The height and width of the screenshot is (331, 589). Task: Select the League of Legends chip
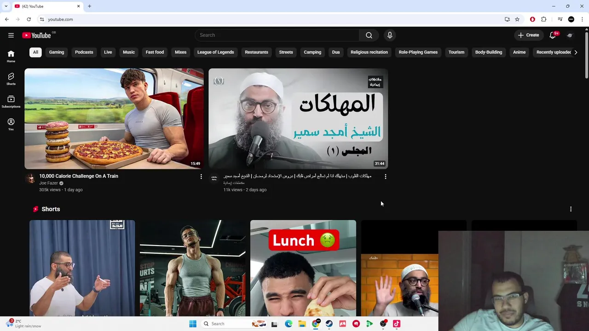pyautogui.click(x=216, y=52)
